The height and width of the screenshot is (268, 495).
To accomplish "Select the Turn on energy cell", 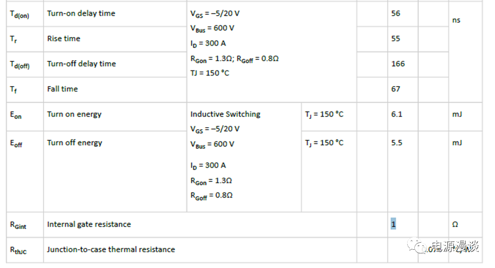I will click(74, 114).
